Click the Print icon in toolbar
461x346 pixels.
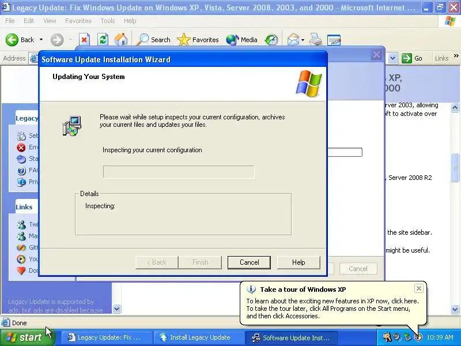click(316, 40)
